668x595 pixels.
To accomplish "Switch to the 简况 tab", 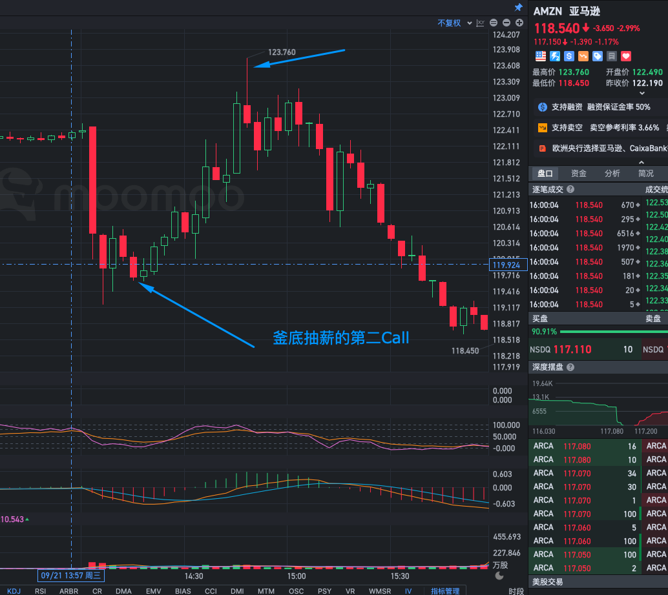I will tap(646, 173).
